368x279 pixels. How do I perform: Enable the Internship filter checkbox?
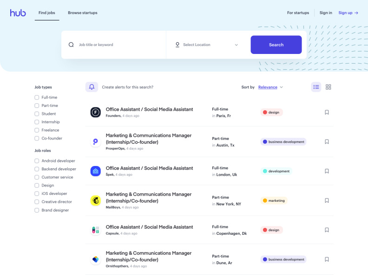point(37,122)
